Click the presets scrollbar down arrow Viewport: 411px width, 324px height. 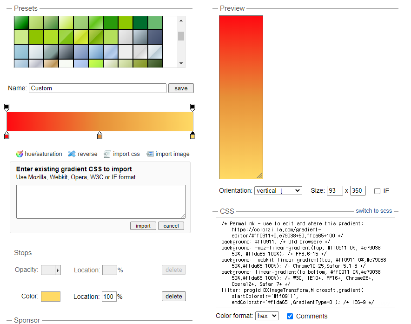(x=181, y=63)
